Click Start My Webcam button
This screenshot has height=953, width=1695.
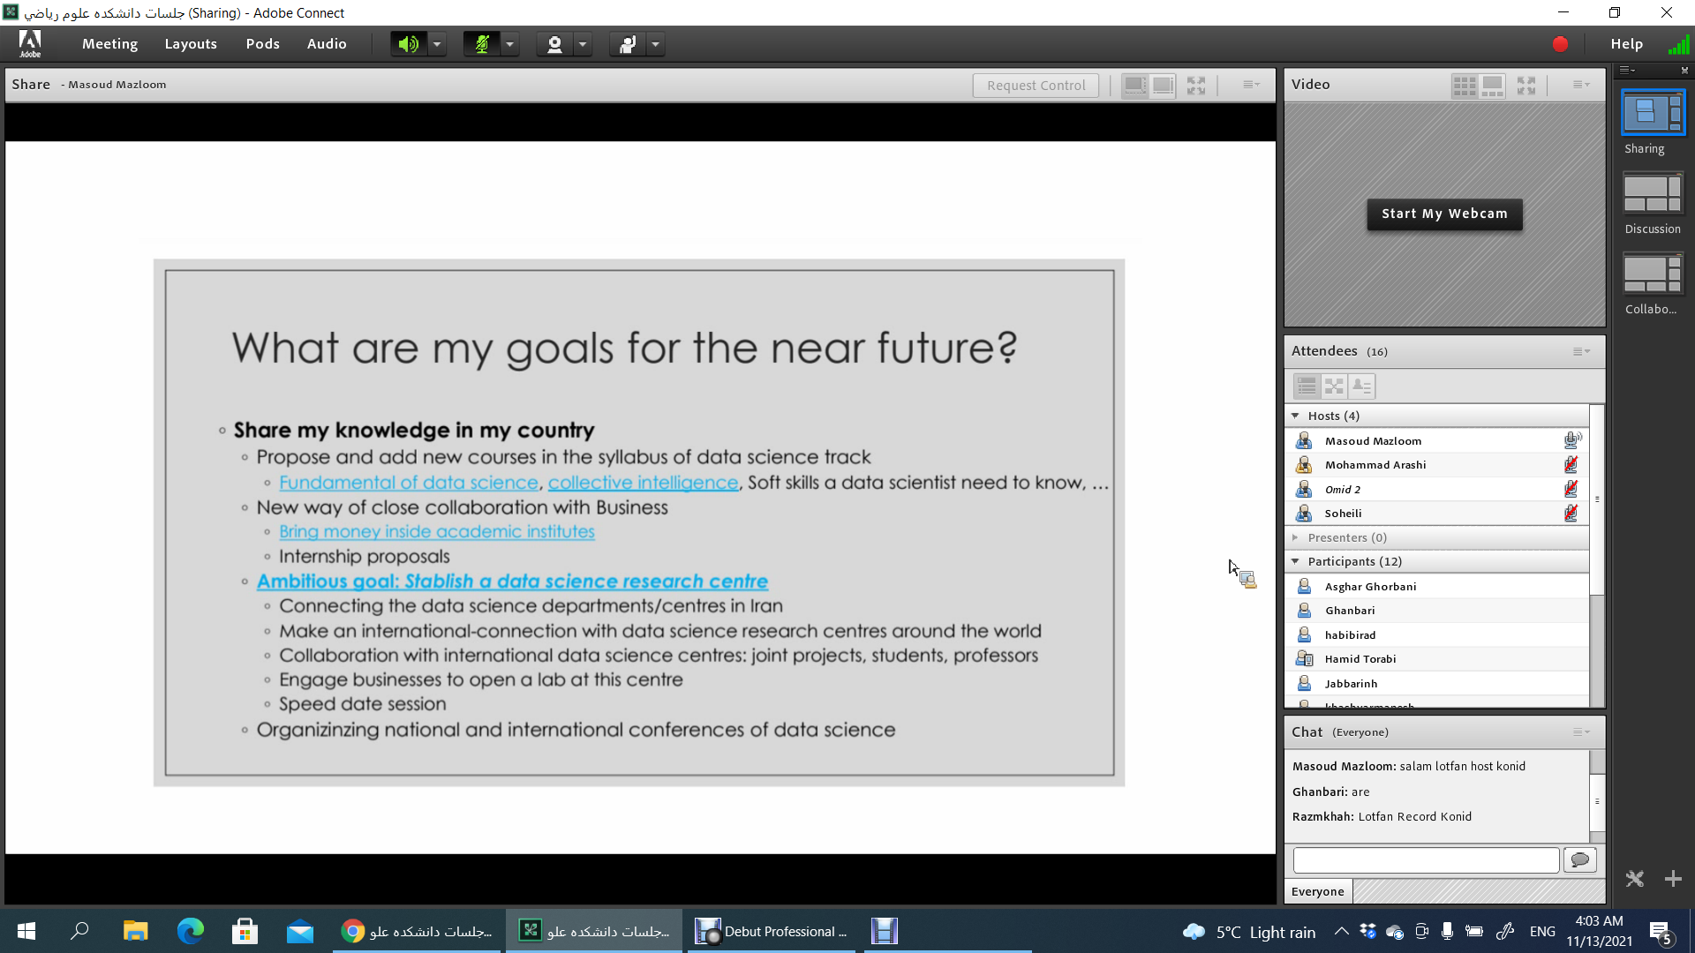coord(1444,214)
